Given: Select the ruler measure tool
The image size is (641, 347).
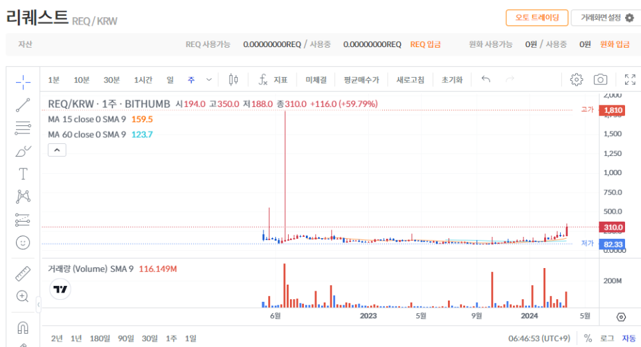Looking at the screenshot, I should point(23,273).
